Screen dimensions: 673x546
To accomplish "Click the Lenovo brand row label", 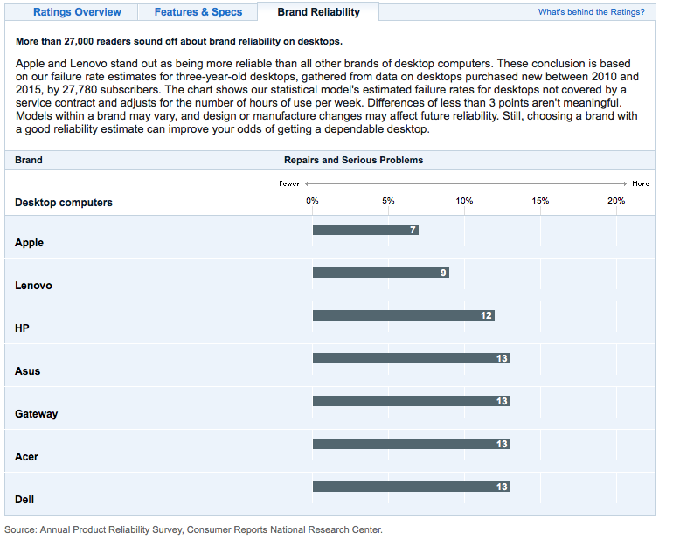I will [x=33, y=286].
